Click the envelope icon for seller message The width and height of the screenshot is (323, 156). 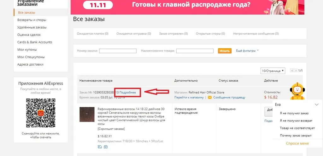tap(210, 98)
